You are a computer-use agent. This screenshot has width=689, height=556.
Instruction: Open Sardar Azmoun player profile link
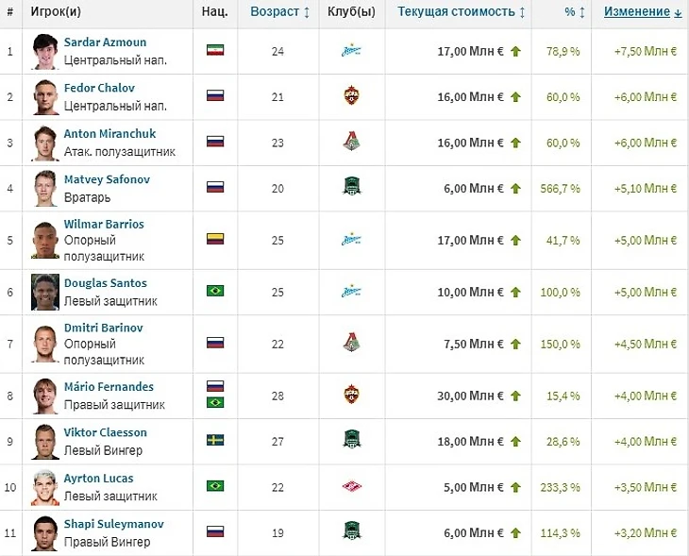coord(105,42)
